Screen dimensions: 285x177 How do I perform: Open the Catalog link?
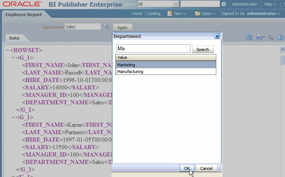tap(154, 13)
